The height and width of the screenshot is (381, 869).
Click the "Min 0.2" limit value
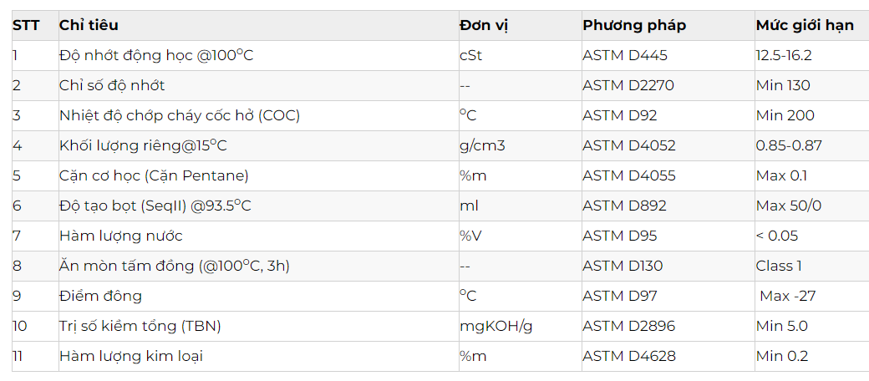click(x=782, y=356)
